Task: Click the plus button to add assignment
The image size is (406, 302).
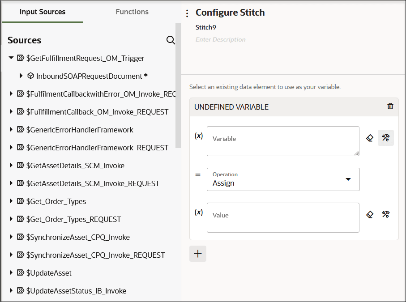Action: [198, 254]
